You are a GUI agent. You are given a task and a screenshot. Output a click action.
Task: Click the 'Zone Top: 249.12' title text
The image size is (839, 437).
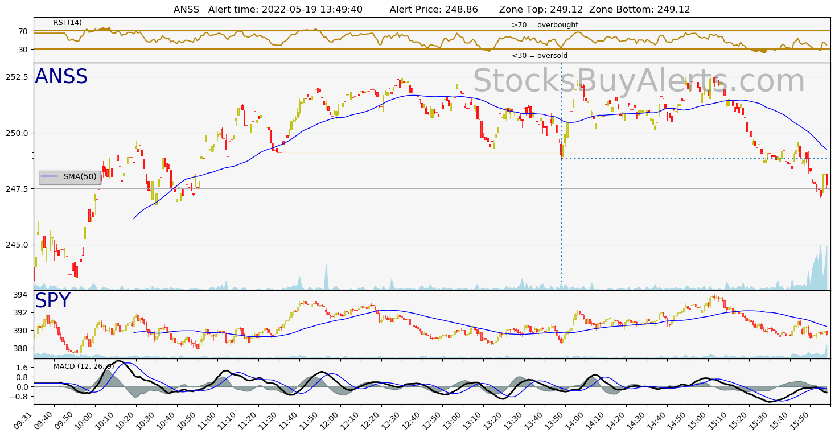[541, 9]
